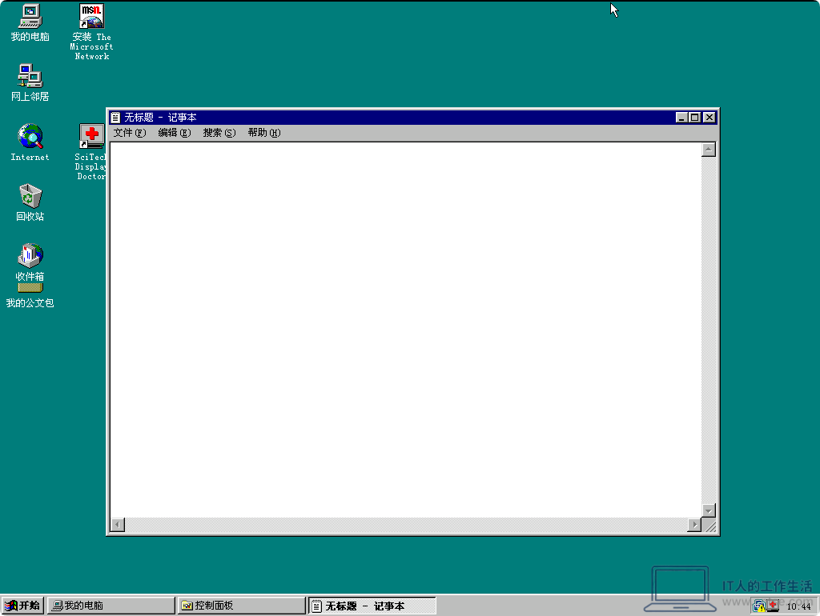Viewport: 820px width, 616px height.
Task: Click the horizontal scrollbar right arrow
Action: 694,525
